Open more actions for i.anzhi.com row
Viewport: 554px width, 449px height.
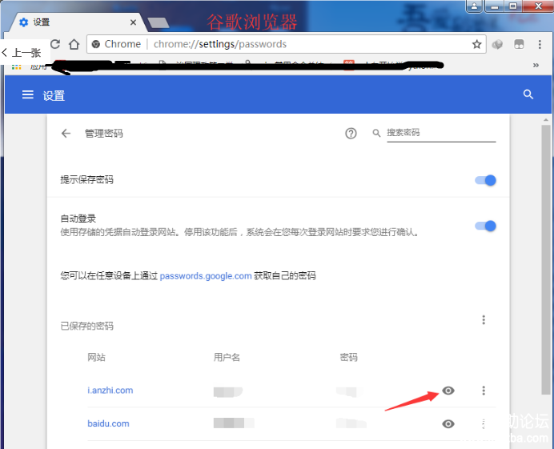[484, 391]
